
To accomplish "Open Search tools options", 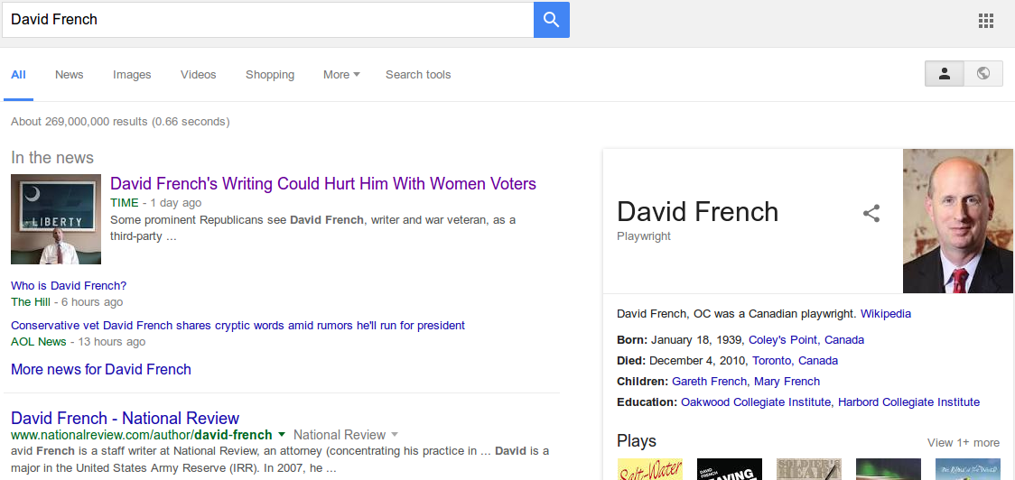I will point(418,75).
